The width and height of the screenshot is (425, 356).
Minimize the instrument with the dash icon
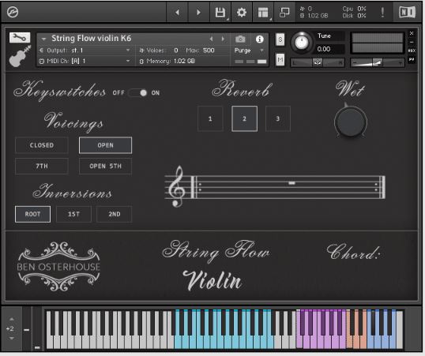click(412, 42)
